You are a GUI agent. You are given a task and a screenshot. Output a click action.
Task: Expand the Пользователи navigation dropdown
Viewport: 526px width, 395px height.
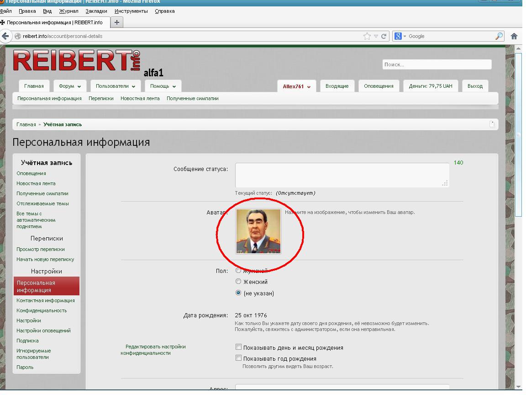pyautogui.click(x=115, y=86)
